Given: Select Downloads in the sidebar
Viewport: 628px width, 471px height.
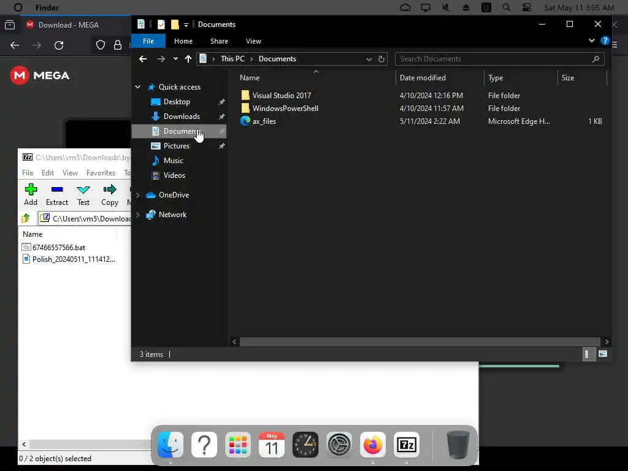Looking at the screenshot, I should coord(182,117).
